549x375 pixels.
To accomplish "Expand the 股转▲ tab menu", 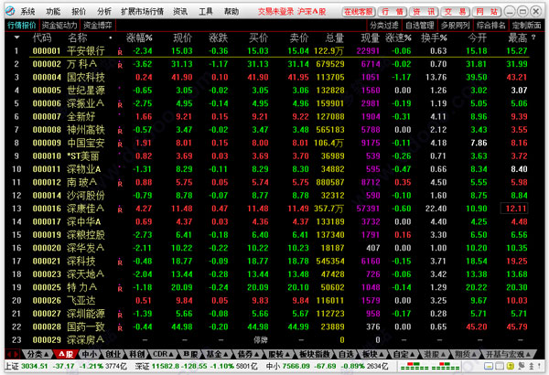I will coord(279,354).
